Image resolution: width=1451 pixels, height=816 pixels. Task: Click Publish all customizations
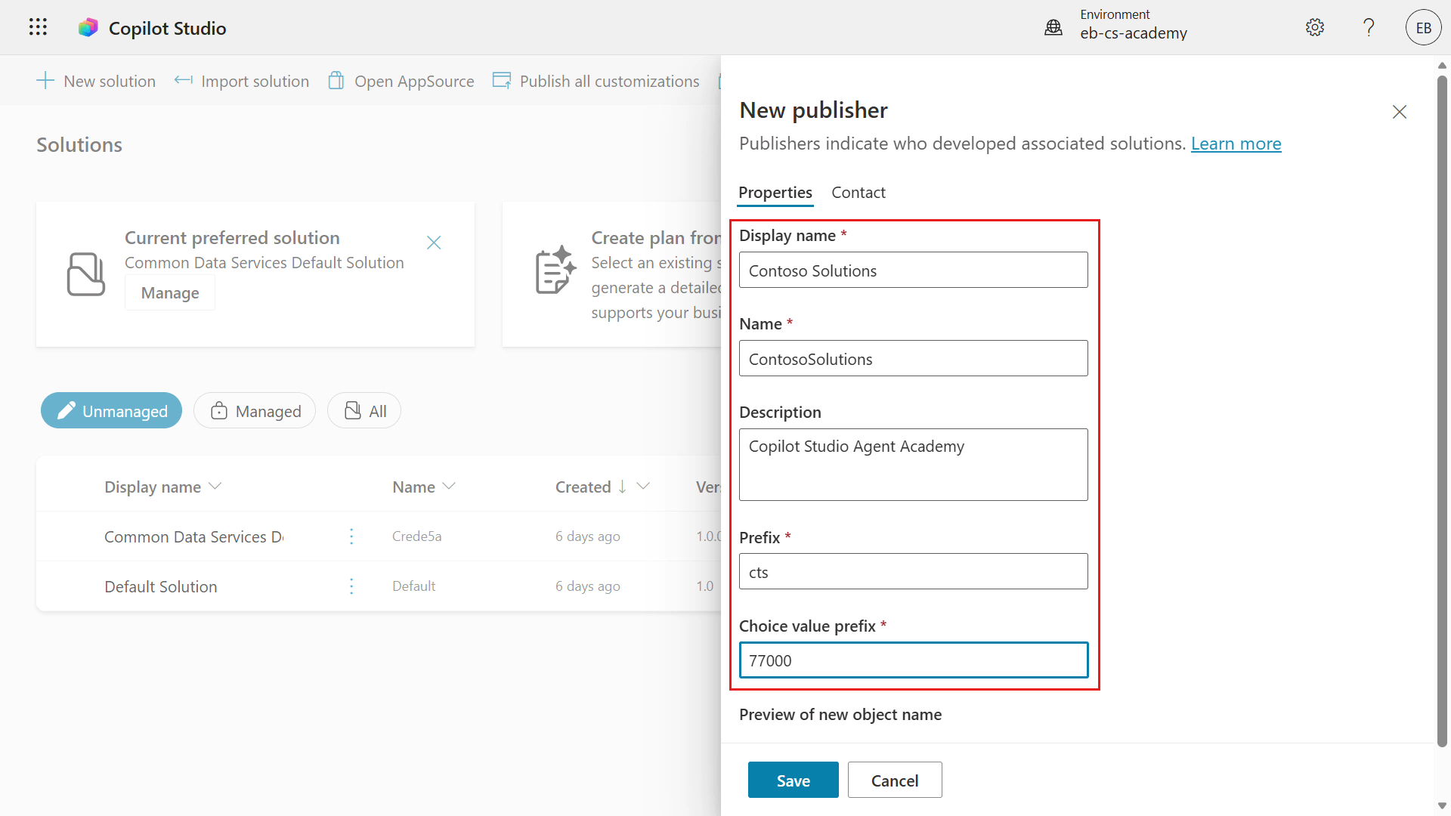click(596, 80)
